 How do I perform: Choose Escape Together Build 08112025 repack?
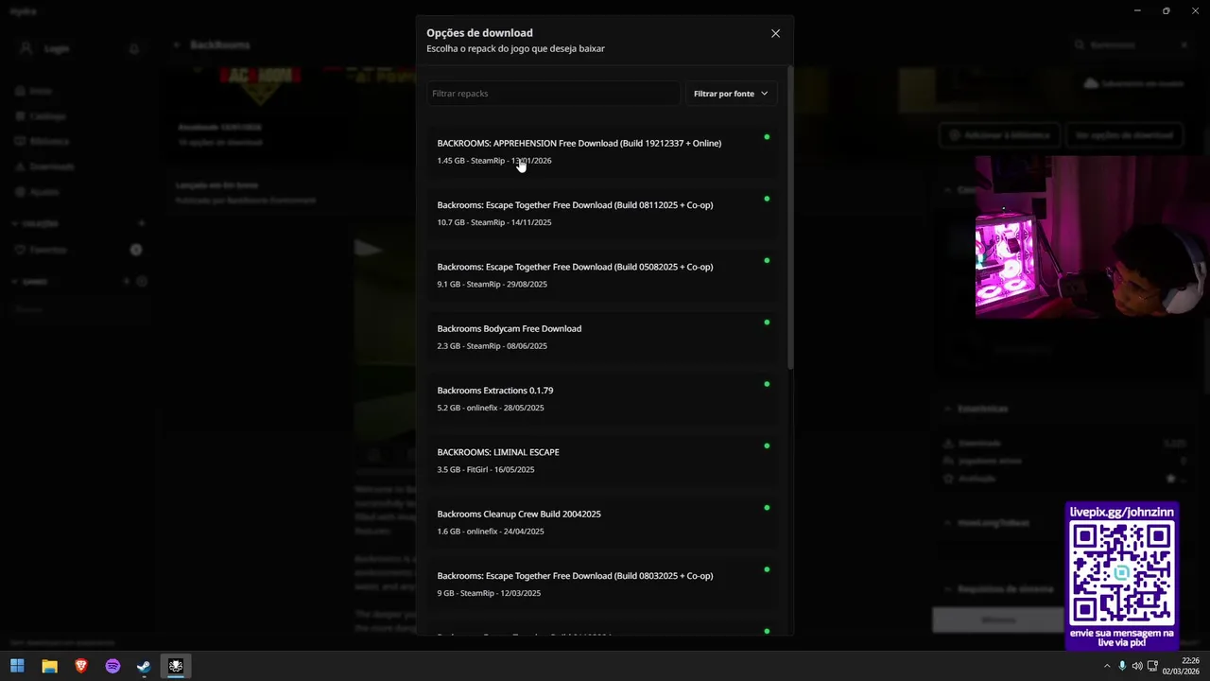coord(603,213)
